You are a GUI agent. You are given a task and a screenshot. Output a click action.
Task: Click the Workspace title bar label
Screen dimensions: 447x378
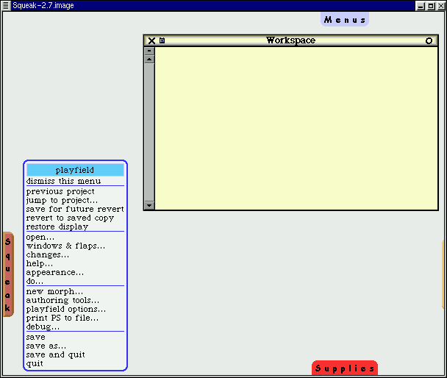click(290, 40)
